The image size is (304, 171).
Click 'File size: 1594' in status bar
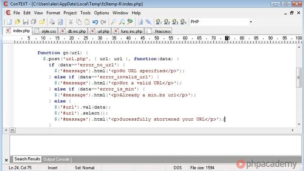coord(202,168)
